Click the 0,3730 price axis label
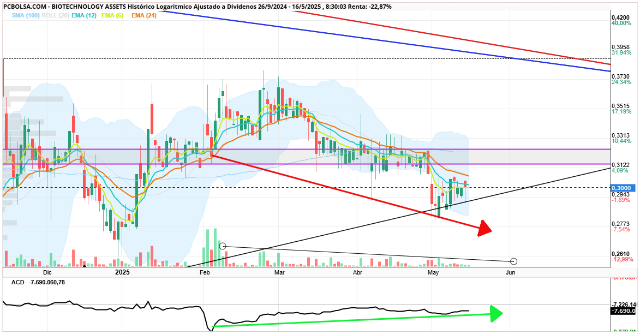This screenshot has height=334, width=640. (620, 76)
